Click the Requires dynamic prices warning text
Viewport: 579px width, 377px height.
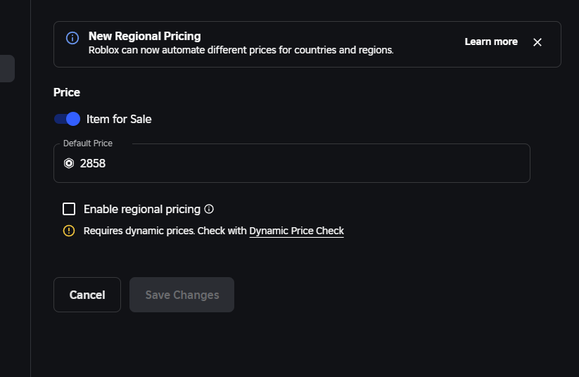point(165,231)
